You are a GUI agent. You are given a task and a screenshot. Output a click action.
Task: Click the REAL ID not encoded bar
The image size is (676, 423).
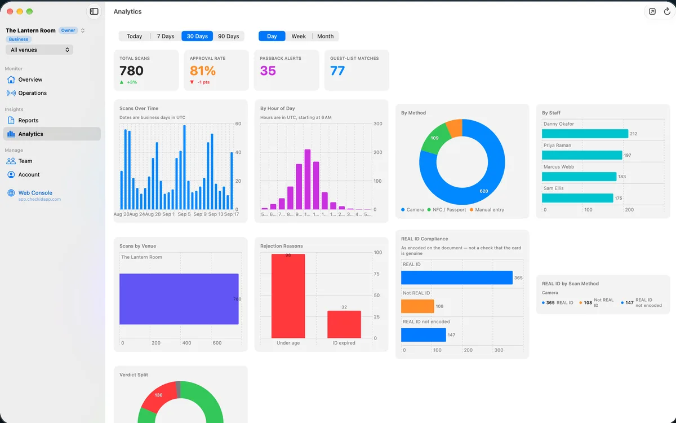pyautogui.click(x=424, y=335)
